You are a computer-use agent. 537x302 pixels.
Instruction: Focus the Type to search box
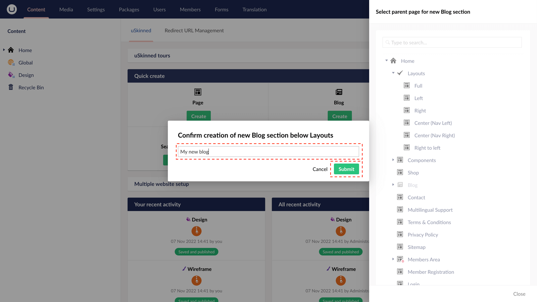point(452,43)
